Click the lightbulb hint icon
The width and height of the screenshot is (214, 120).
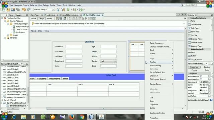click(x=33, y=24)
